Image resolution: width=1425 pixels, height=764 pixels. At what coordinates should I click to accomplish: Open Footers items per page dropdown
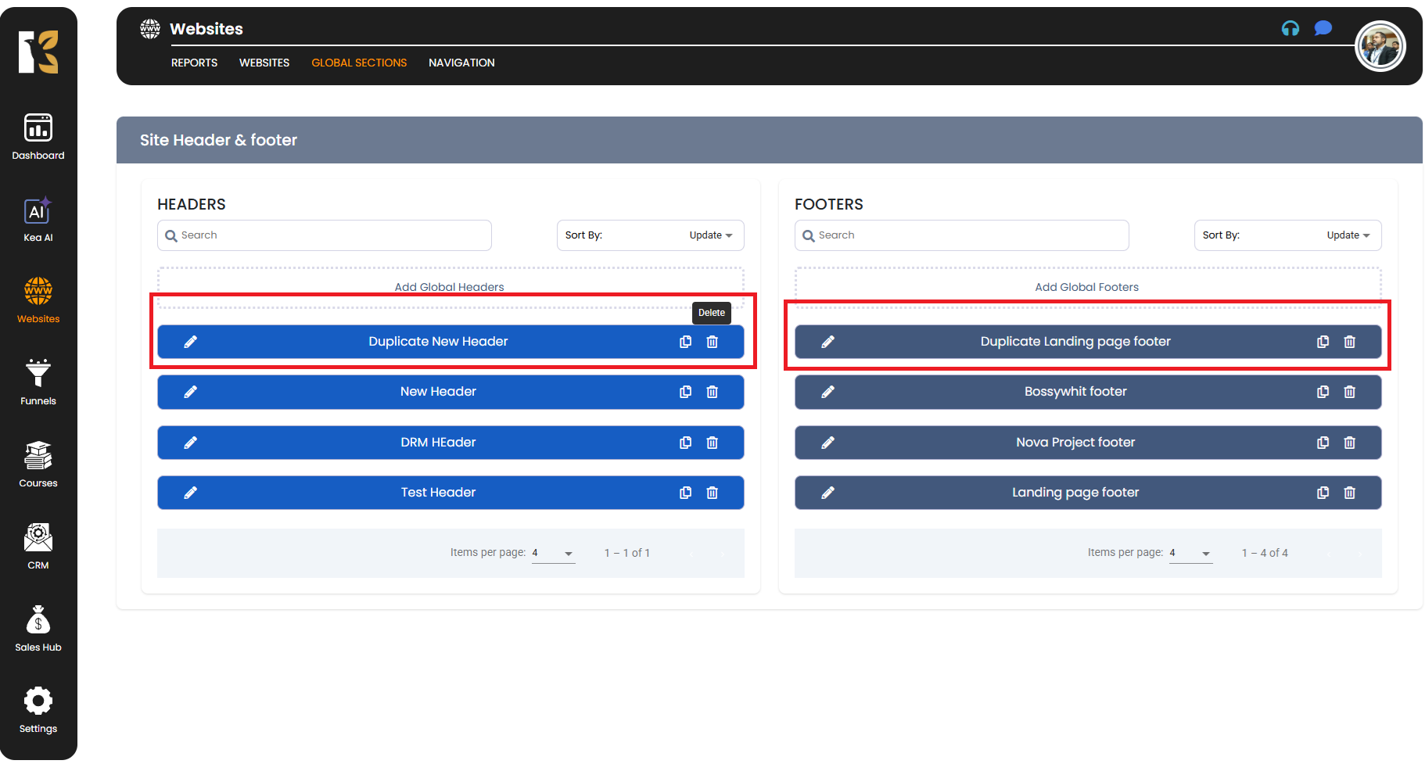click(x=1190, y=553)
